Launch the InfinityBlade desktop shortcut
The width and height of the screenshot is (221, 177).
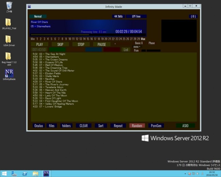click(9, 75)
